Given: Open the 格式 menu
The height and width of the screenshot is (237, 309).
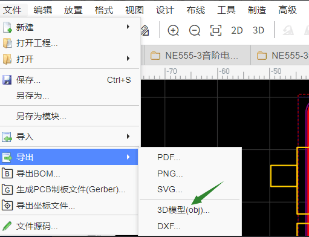Looking at the screenshot, I should click(x=104, y=10).
